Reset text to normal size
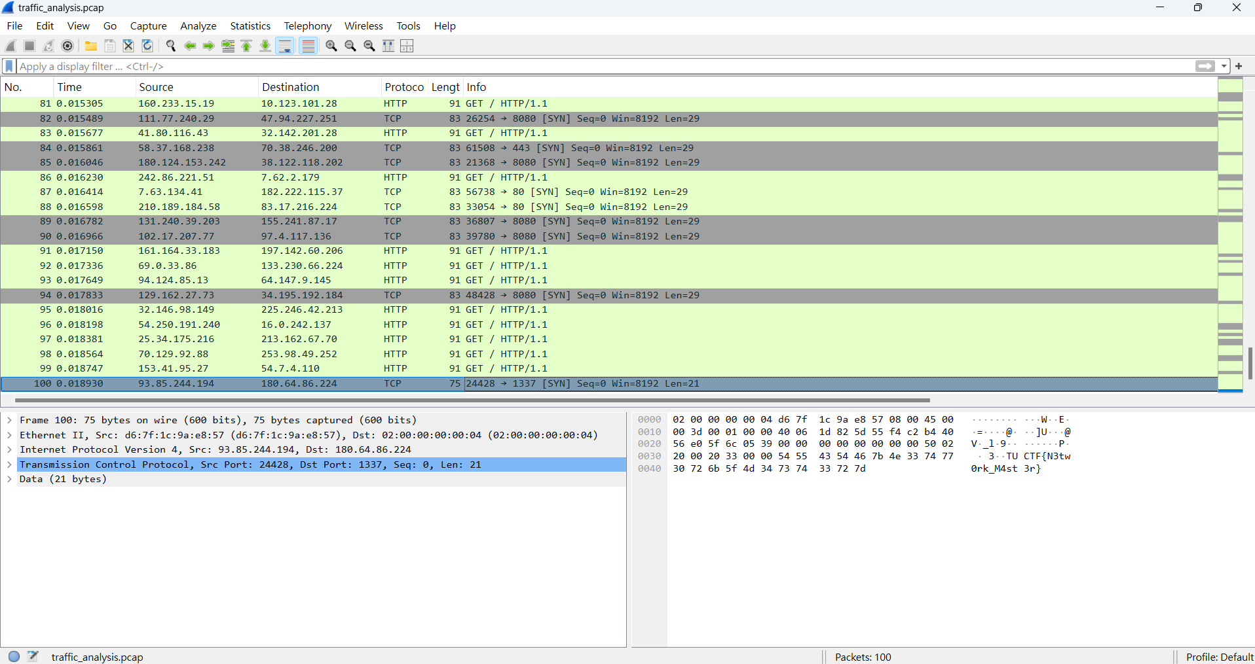The image size is (1255, 664). 369,46
